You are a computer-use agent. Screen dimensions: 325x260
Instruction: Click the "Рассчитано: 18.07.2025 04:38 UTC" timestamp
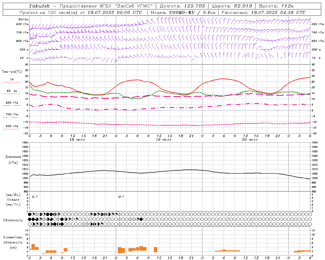[264, 12]
